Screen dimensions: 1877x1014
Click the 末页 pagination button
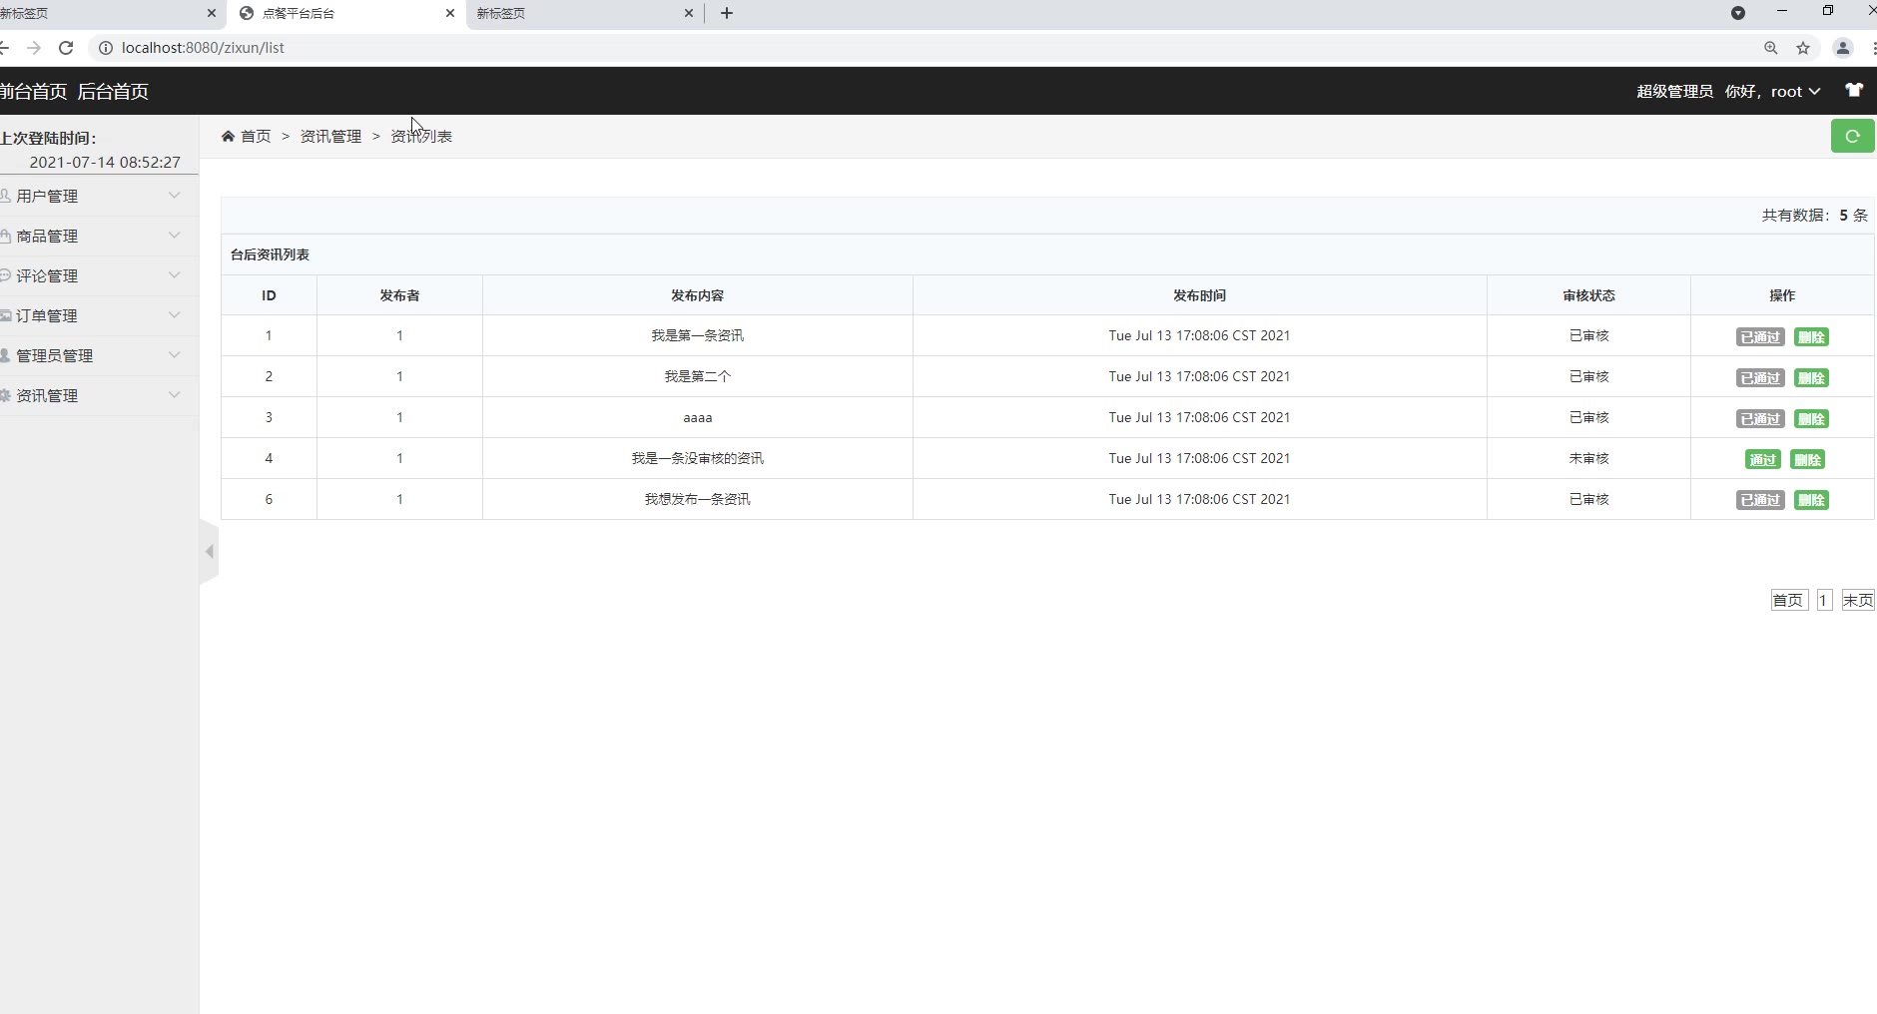(x=1858, y=600)
